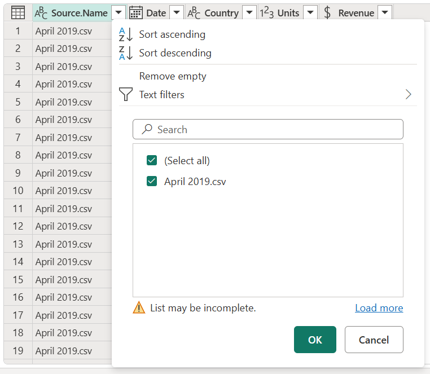
Task: Click the number type icon on Units column
Action: [x=266, y=12]
